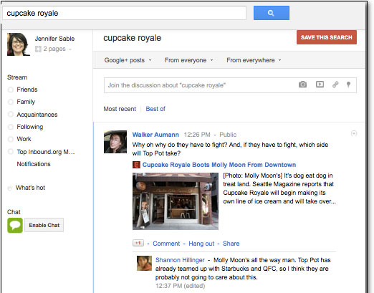Click the Hang out link
Viewport: 374px width, 293px height.
201,244
